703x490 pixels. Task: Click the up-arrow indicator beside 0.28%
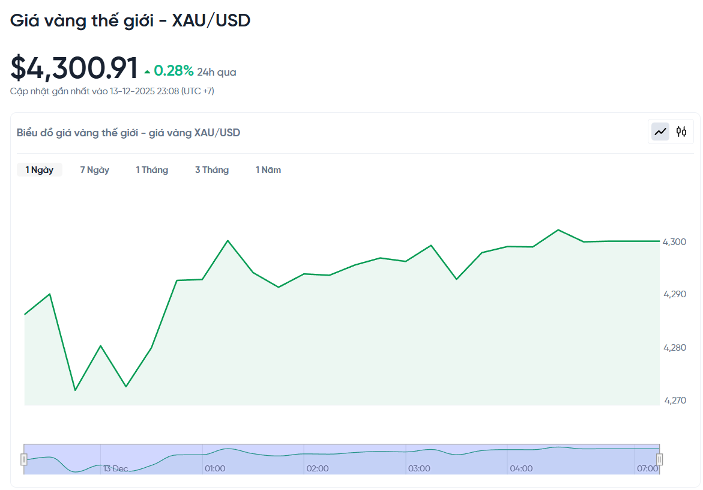click(x=146, y=71)
